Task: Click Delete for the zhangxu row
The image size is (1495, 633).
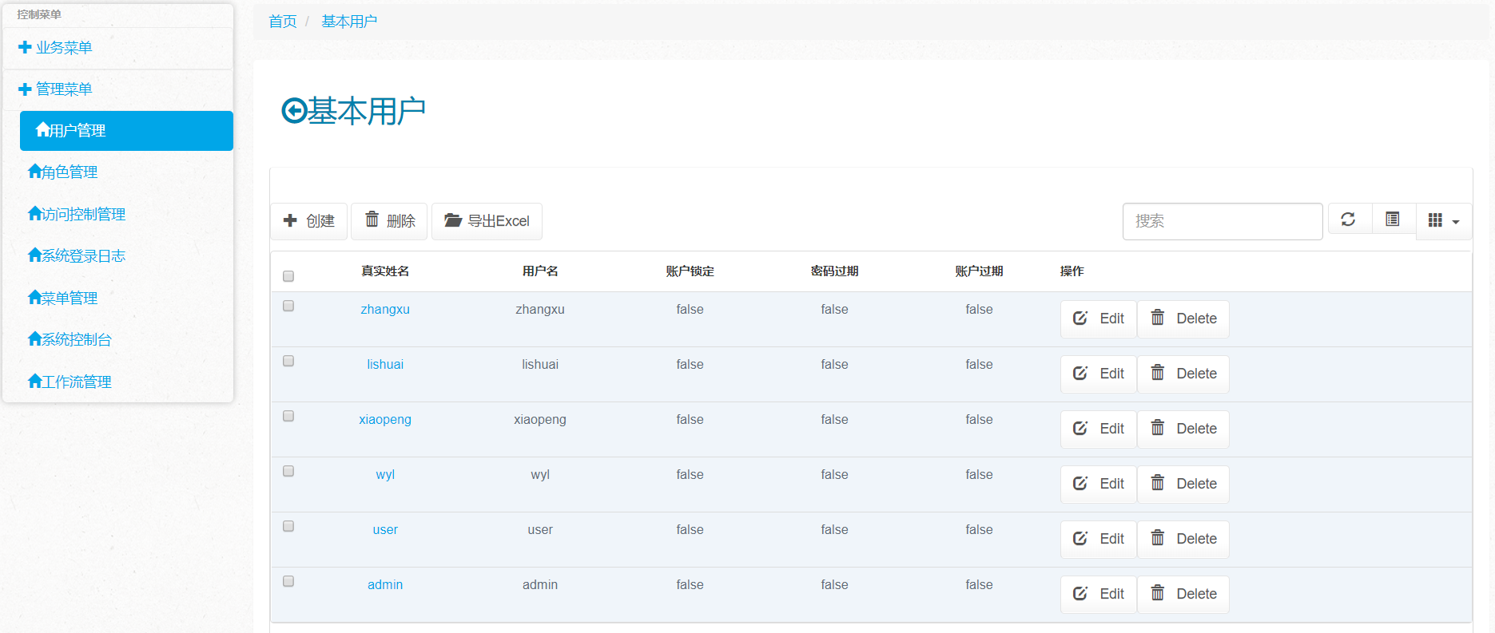Action: coord(1183,319)
